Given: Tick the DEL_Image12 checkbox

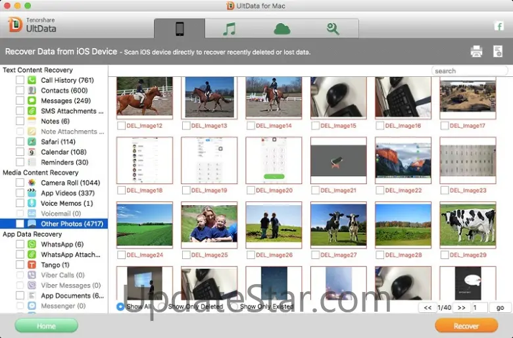Looking at the screenshot, I should [x=121, y=126].
